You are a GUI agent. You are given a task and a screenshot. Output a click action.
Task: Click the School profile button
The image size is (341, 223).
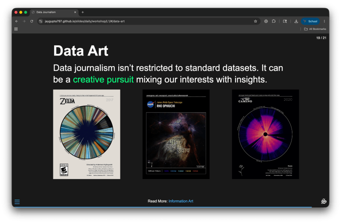pos(310,21)
